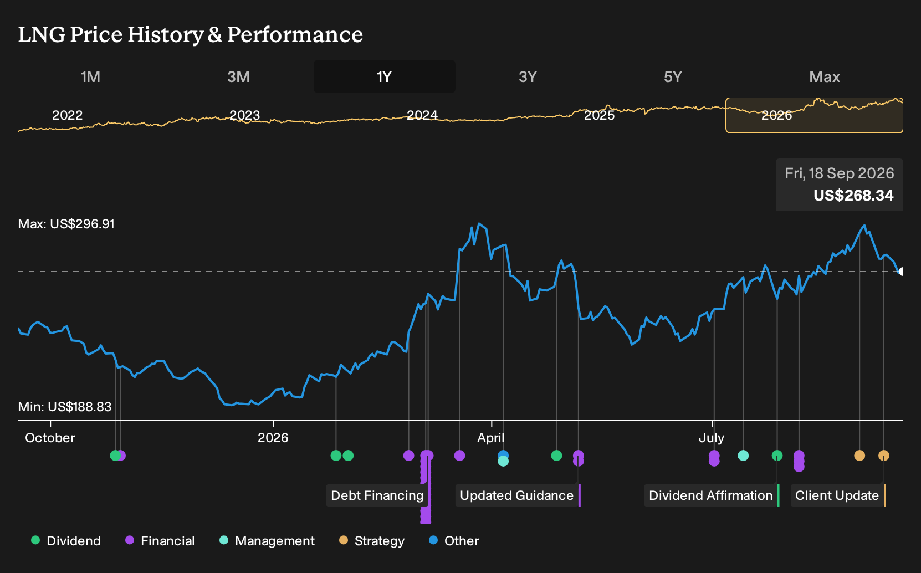Choose the Max time range tab
This screenshot has width=921, height=573.
pyautogui.click(x=825, y=76)
